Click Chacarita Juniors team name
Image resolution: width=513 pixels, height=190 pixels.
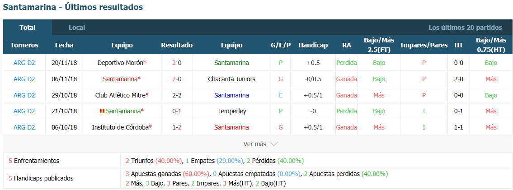[231, 79]
